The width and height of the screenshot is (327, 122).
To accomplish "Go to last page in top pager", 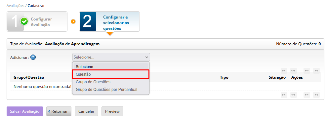I will 316,71.
